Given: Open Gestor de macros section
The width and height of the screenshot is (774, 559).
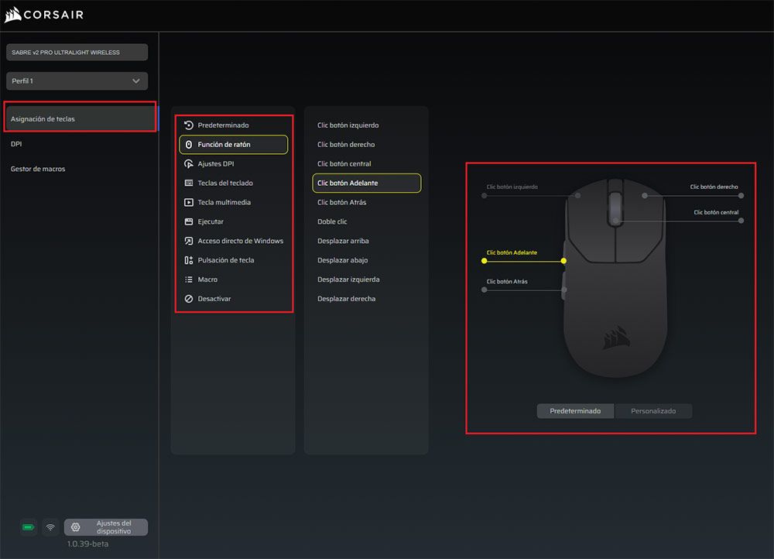Looking at the screenshot, I should (x=38, y=169).
